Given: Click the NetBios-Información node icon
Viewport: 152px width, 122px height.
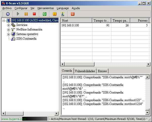Looking at the screenshot, I should (x=13, y=29).
